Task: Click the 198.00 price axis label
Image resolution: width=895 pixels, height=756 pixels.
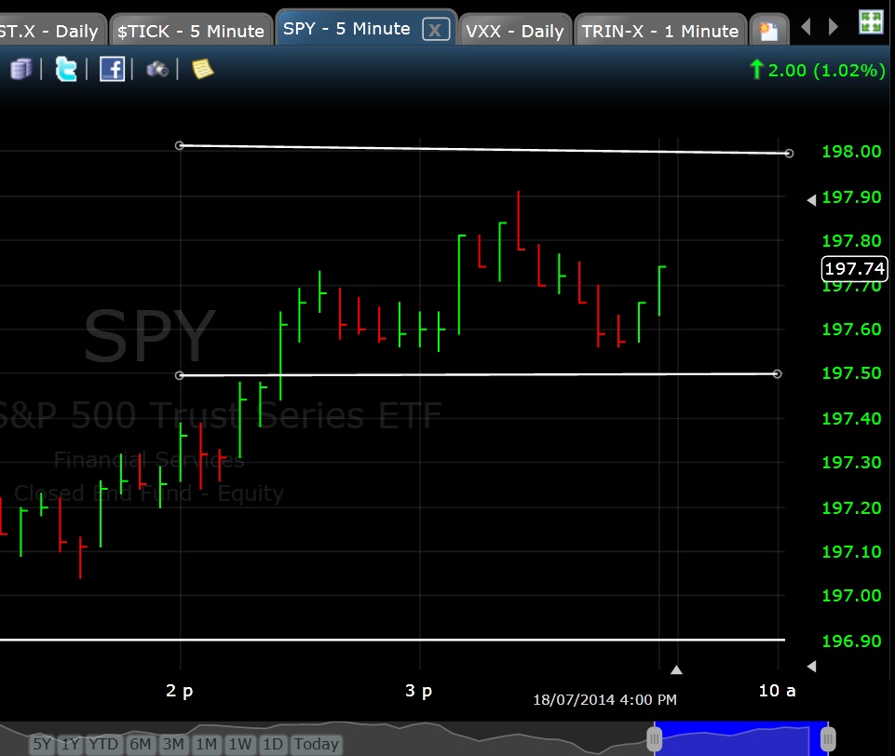Action: click(851, 151)
